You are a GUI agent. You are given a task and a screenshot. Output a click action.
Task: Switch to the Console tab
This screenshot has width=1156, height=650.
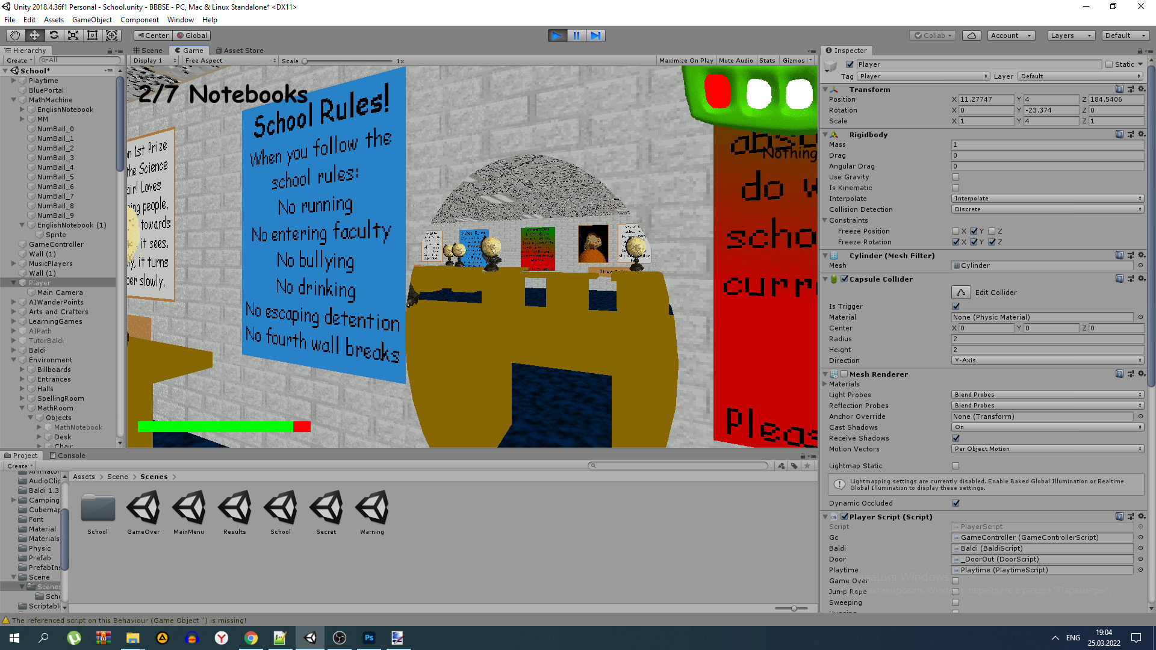click(67, 456)
